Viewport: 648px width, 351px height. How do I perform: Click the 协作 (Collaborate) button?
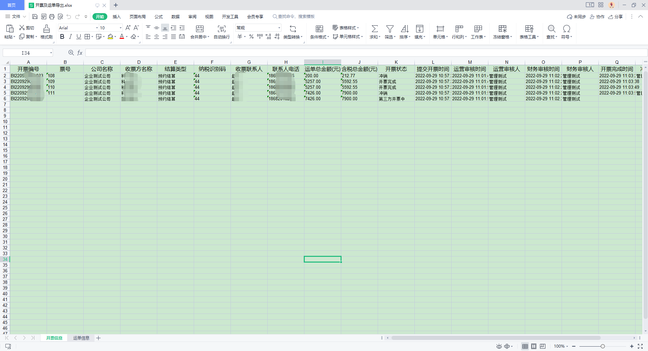(x=597, y=17)
